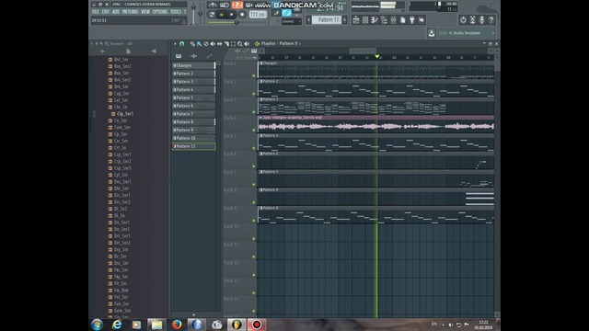Open the PATTERNS menu
Screen dimensions: 589x331
coord(131,12)
